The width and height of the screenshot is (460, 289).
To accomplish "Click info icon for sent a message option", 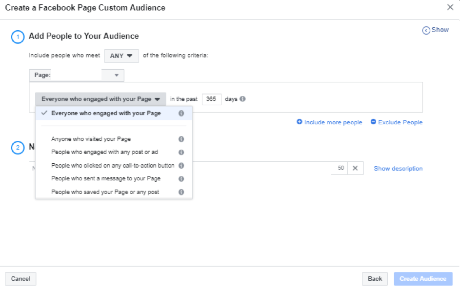I will [181, 179].
